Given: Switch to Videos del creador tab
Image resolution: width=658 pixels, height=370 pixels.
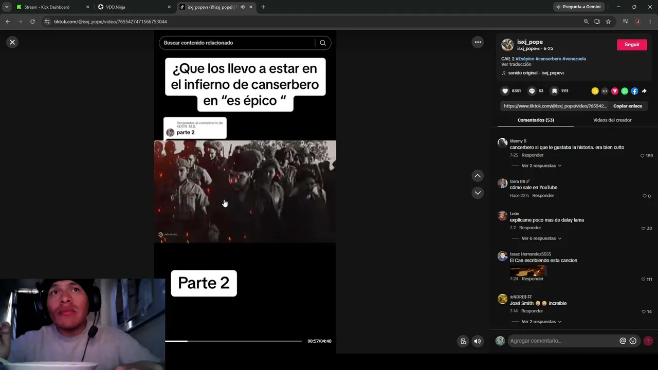Looking at the screenshot, I should [x=612, y=120].
